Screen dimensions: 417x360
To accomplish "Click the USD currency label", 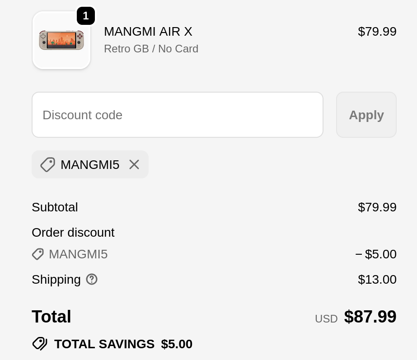I will pos(326,318).
